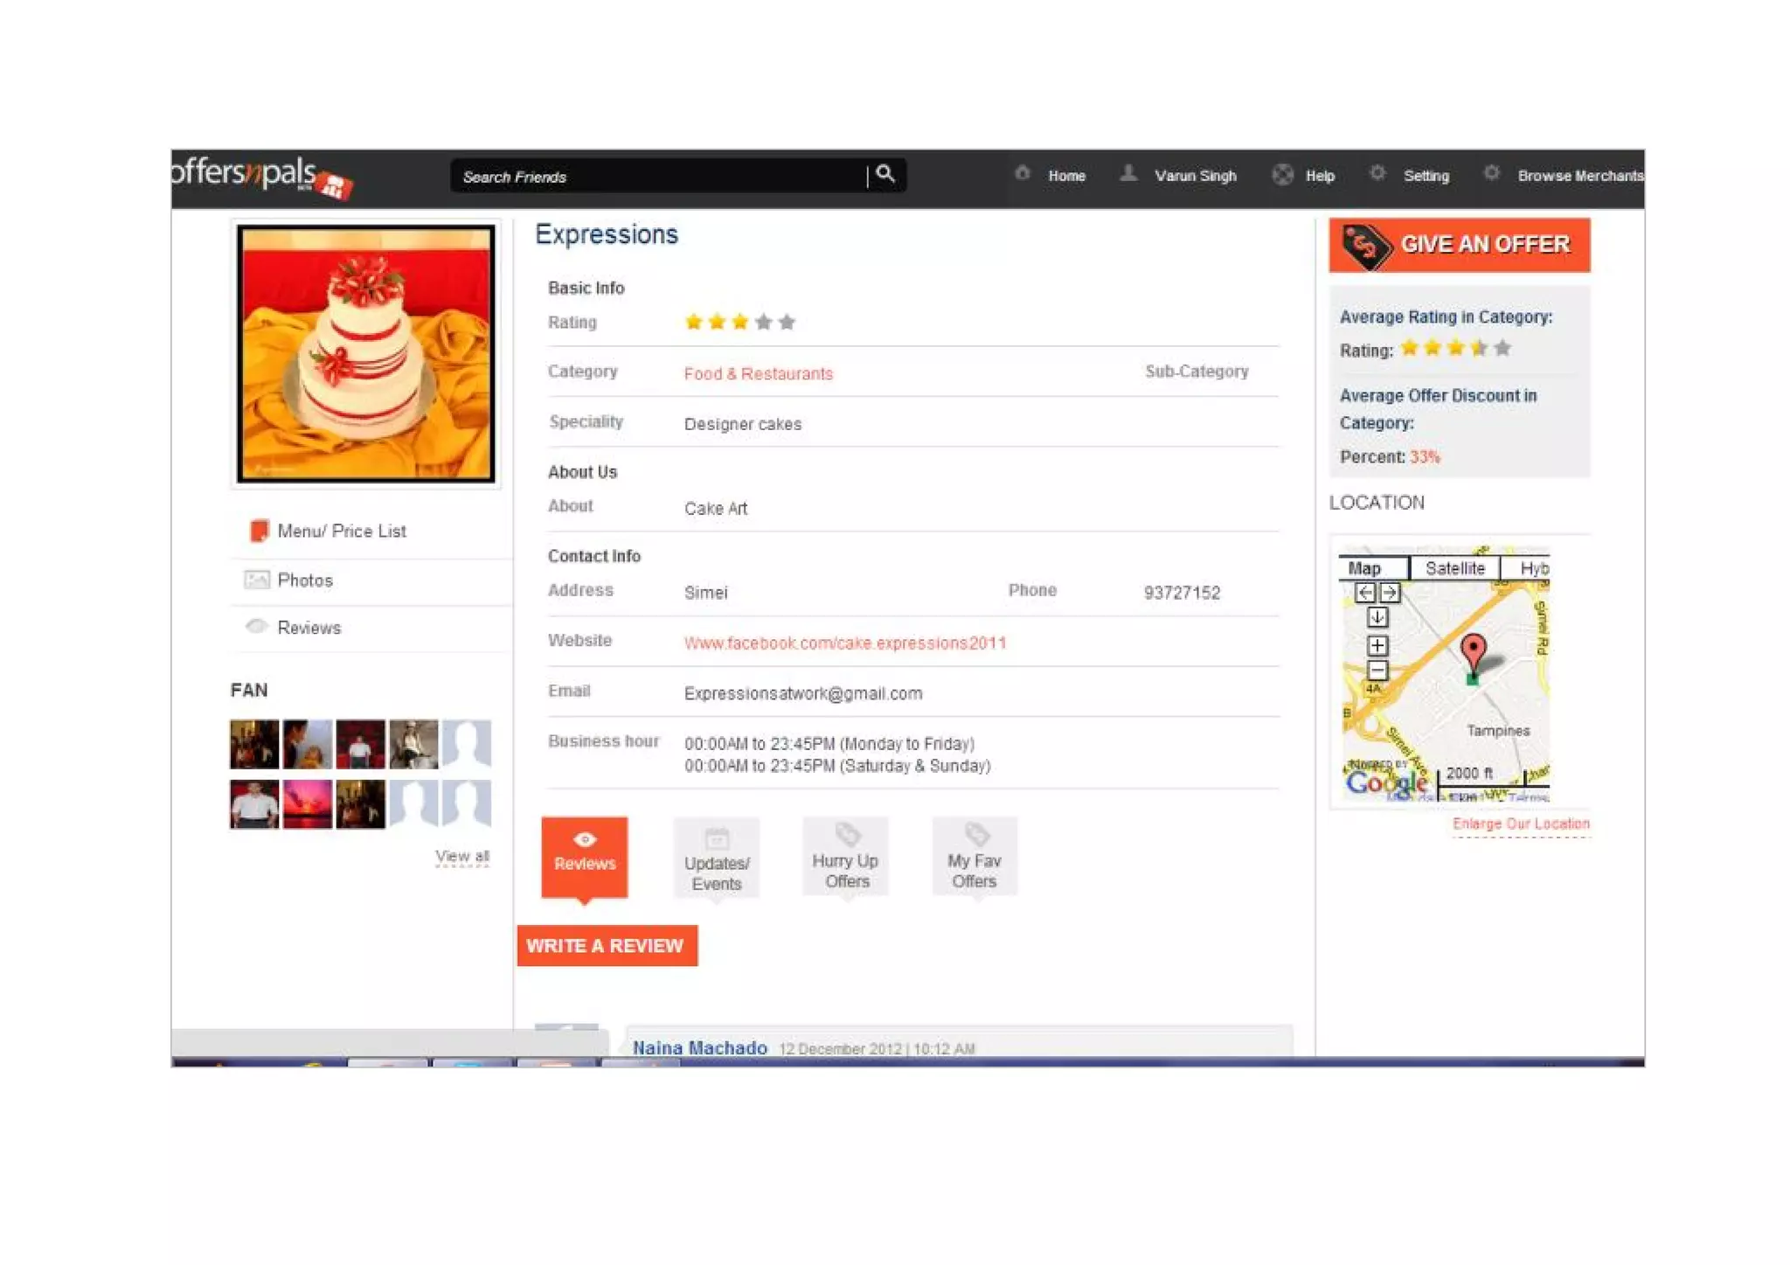Click GIVE AN OFFER button
The height and width of the screenshot is (1265, 1790).
(x=1459, y=245)
